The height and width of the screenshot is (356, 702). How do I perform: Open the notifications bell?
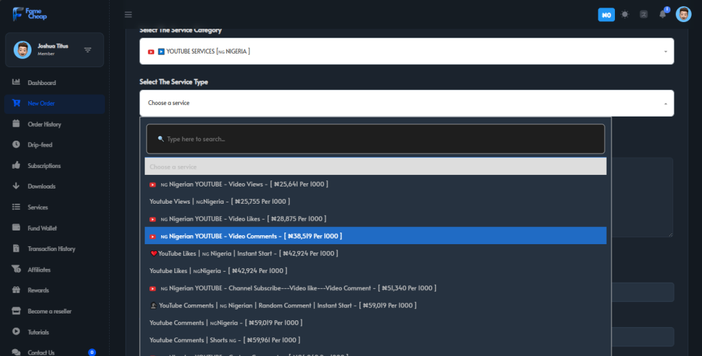[x=663, y=14]
